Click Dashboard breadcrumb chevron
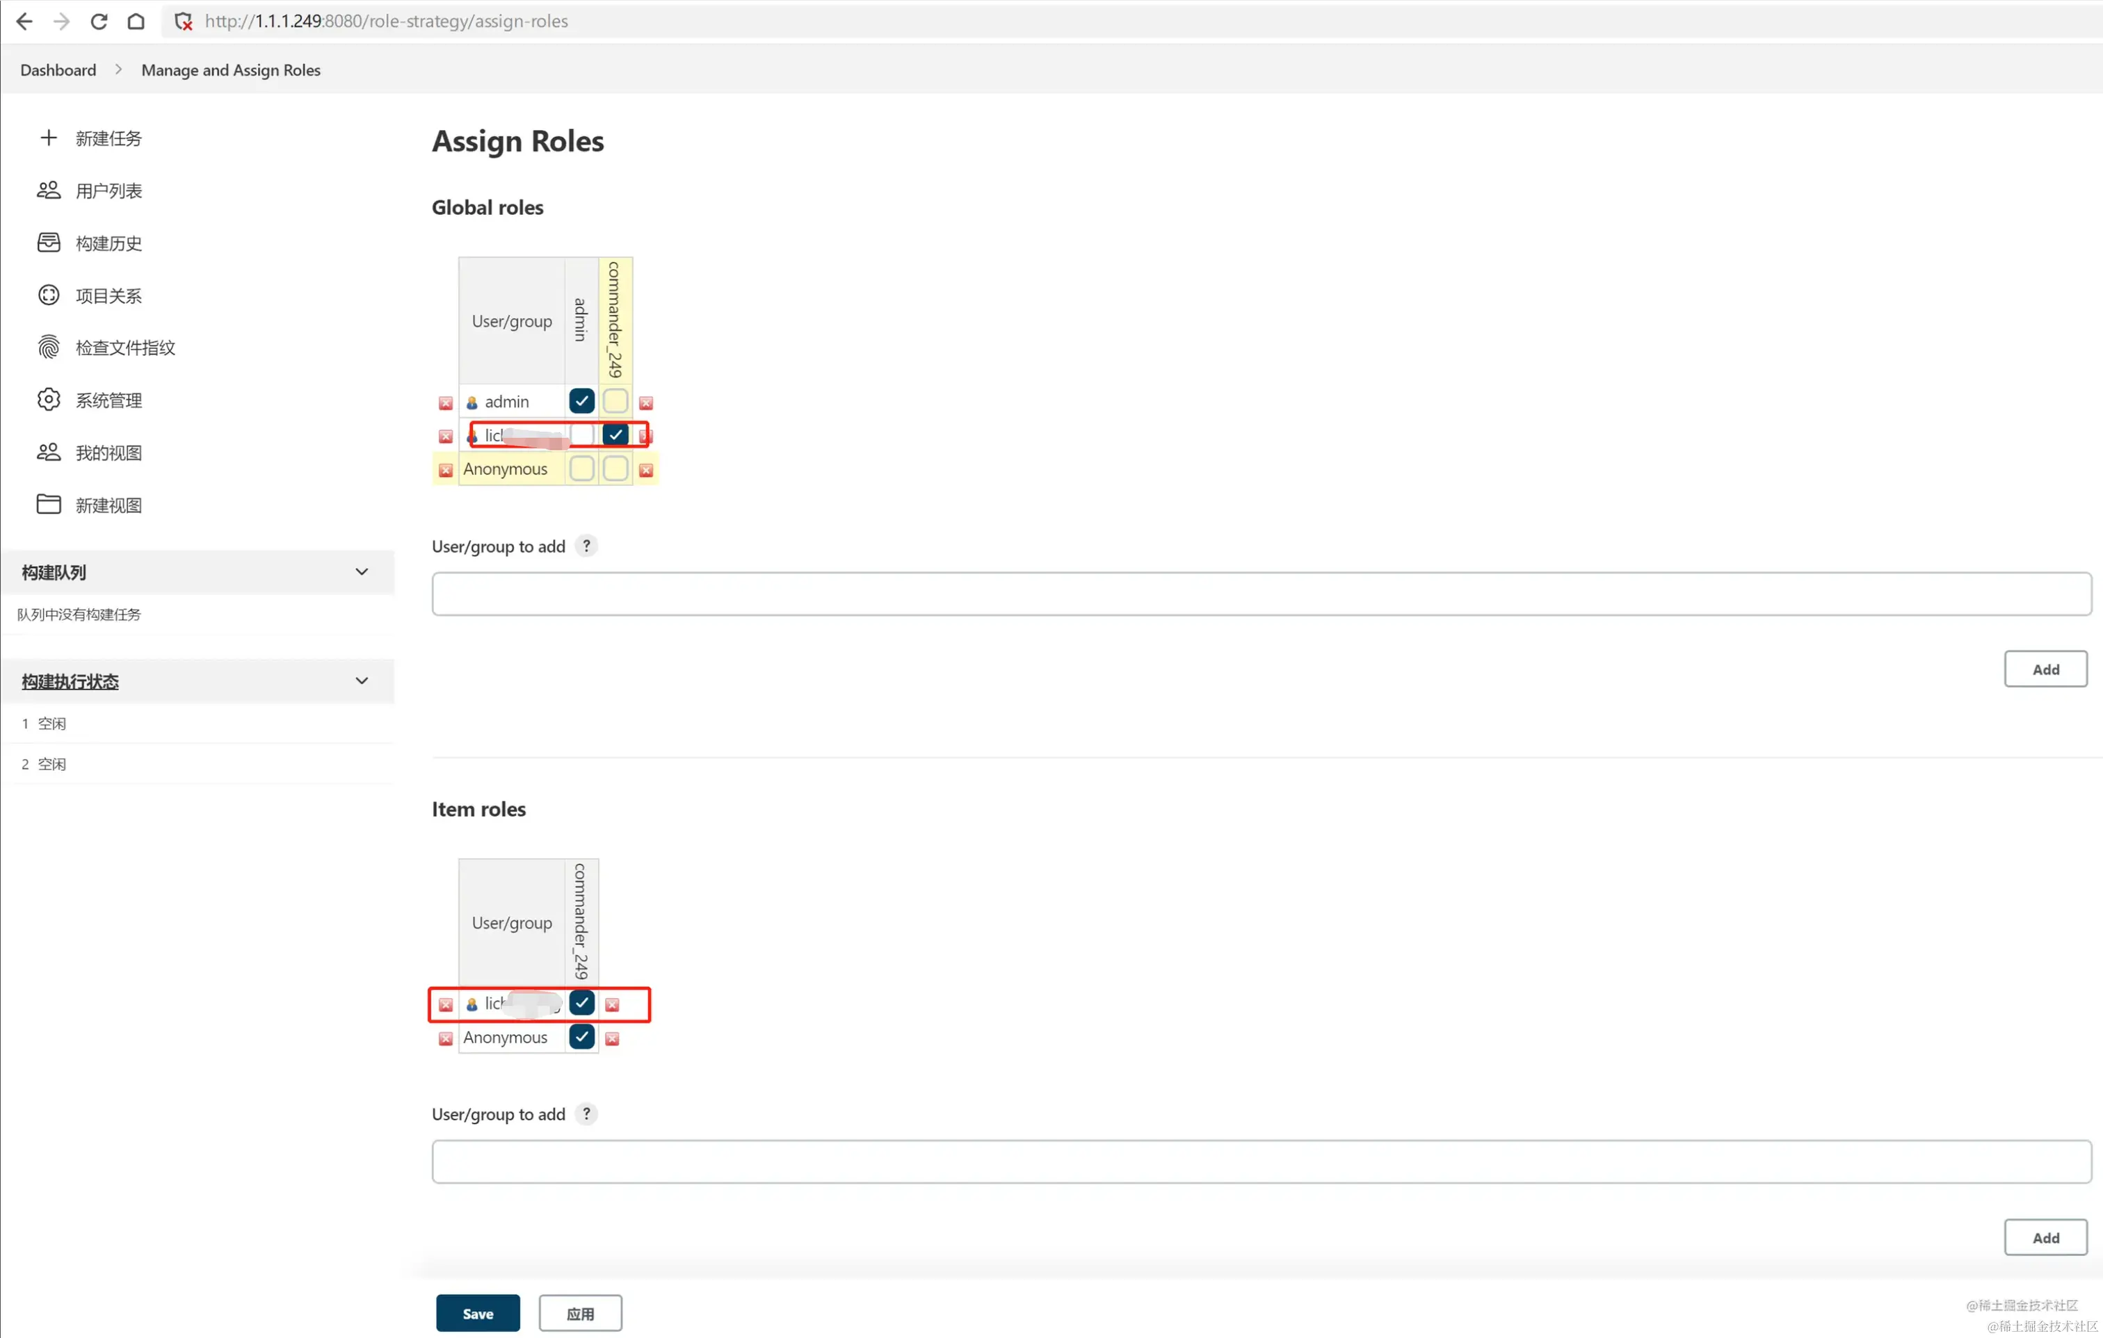The width and height of the screenshot is (2103, 1338). (119, 70)
